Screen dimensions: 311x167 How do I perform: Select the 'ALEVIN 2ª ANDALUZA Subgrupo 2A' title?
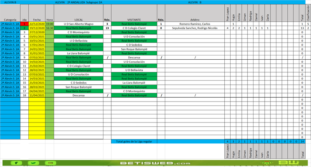(x=79, y=2)
